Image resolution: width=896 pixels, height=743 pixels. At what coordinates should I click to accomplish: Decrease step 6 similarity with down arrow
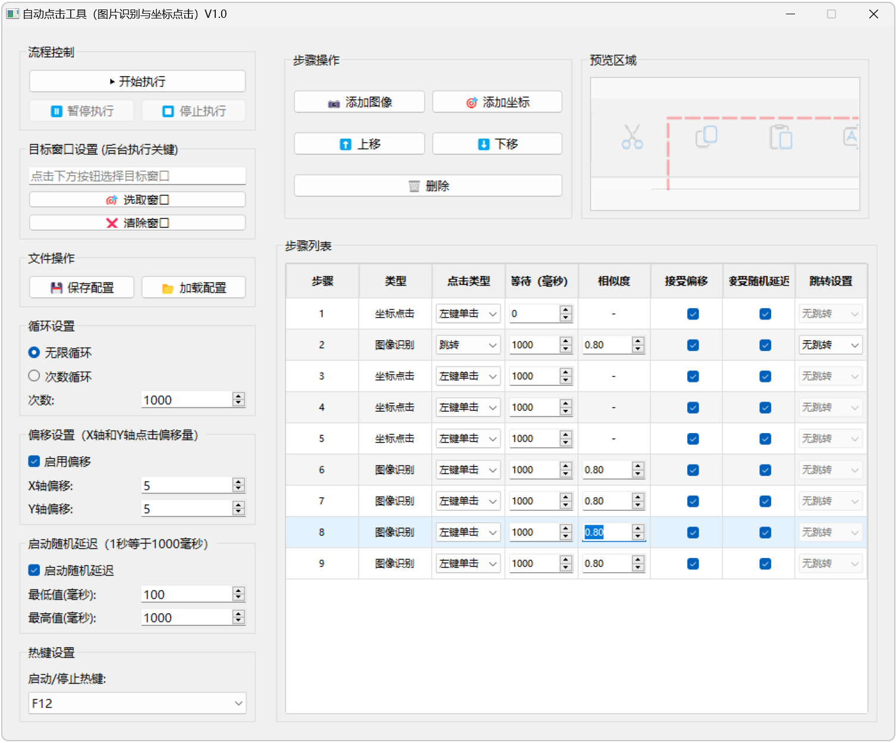pos(639,474)
